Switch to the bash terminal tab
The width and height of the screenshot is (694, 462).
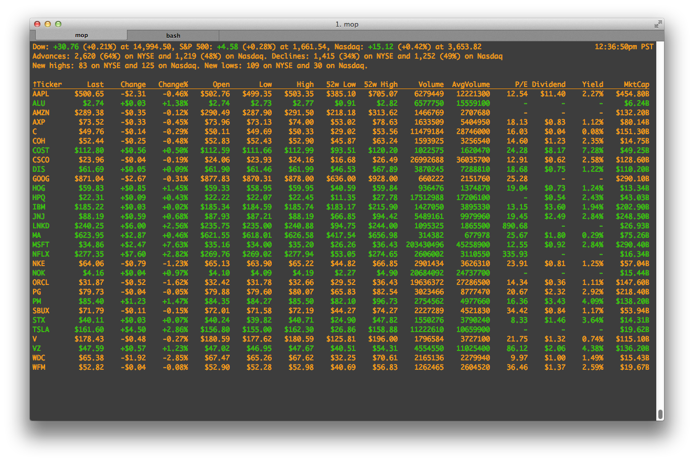pos(173,36)
